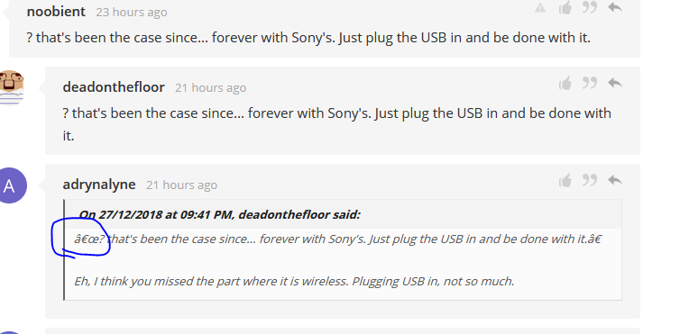Reply to deadonthefloor's comment
The image size is (680, 334).
pos(615,83)
